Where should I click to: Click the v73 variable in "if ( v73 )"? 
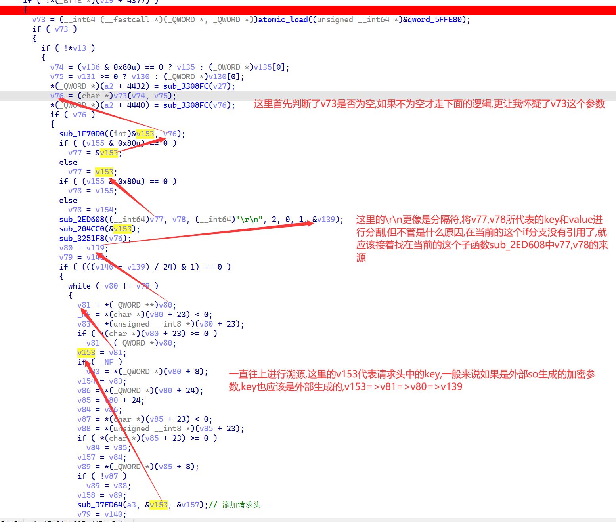(x=61, y=29)
